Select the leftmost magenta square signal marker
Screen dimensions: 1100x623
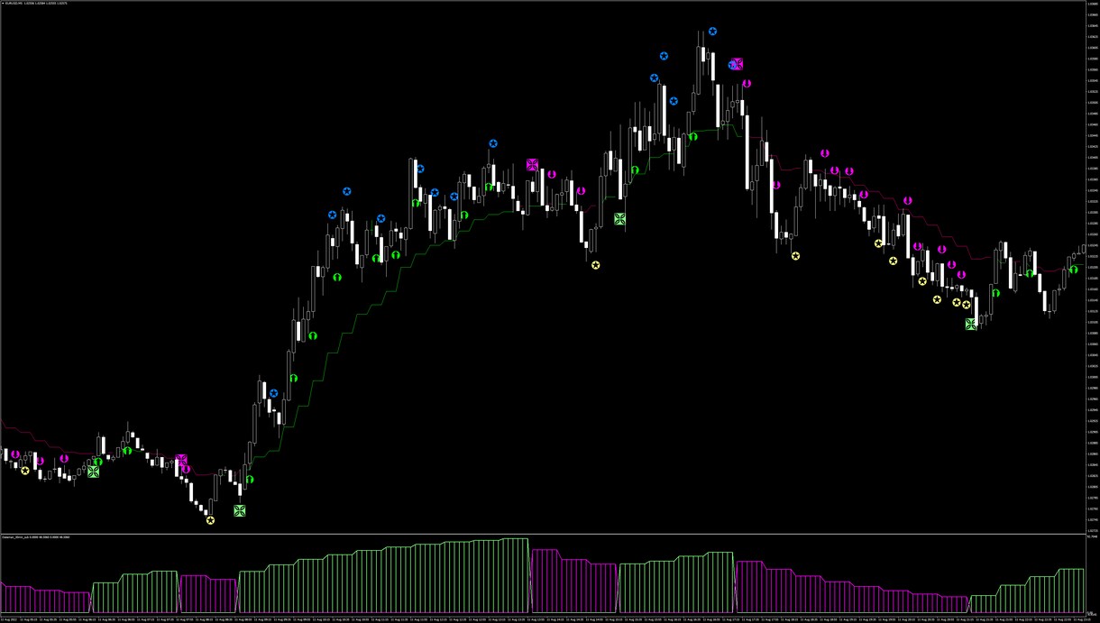coord(182,461)
